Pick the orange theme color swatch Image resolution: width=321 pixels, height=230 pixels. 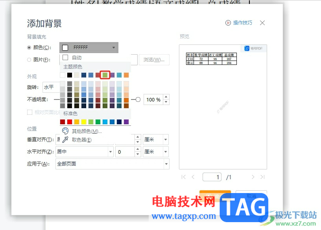click(126, 75)
